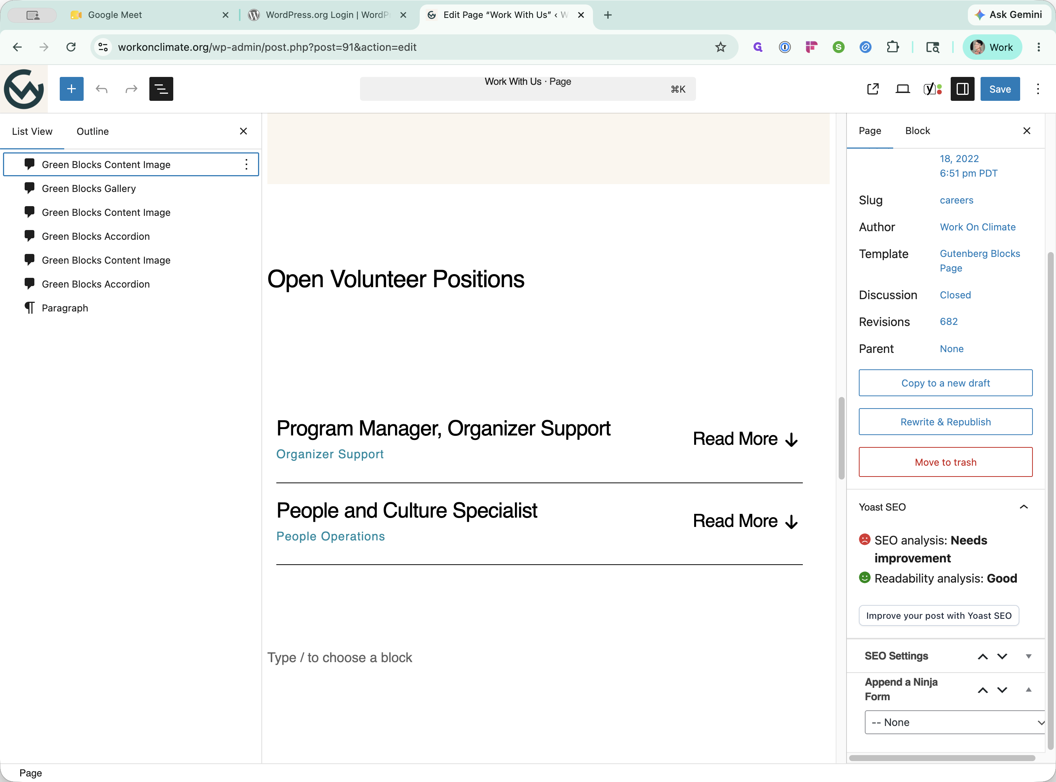Screen dimensions: 1056x782
Task: Change Parent None setting
Action: coord(951,349)
